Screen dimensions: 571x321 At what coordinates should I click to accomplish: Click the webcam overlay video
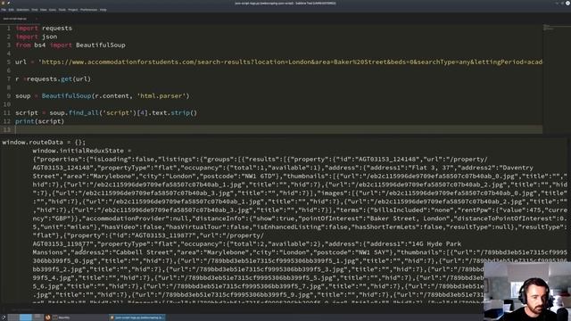tap(527, 292)
